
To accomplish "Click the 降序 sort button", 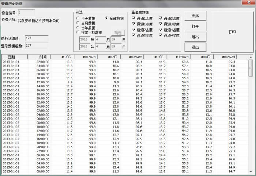I will pos(195,16).
